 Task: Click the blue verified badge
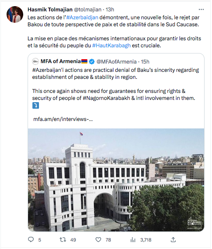coord(92,61)
